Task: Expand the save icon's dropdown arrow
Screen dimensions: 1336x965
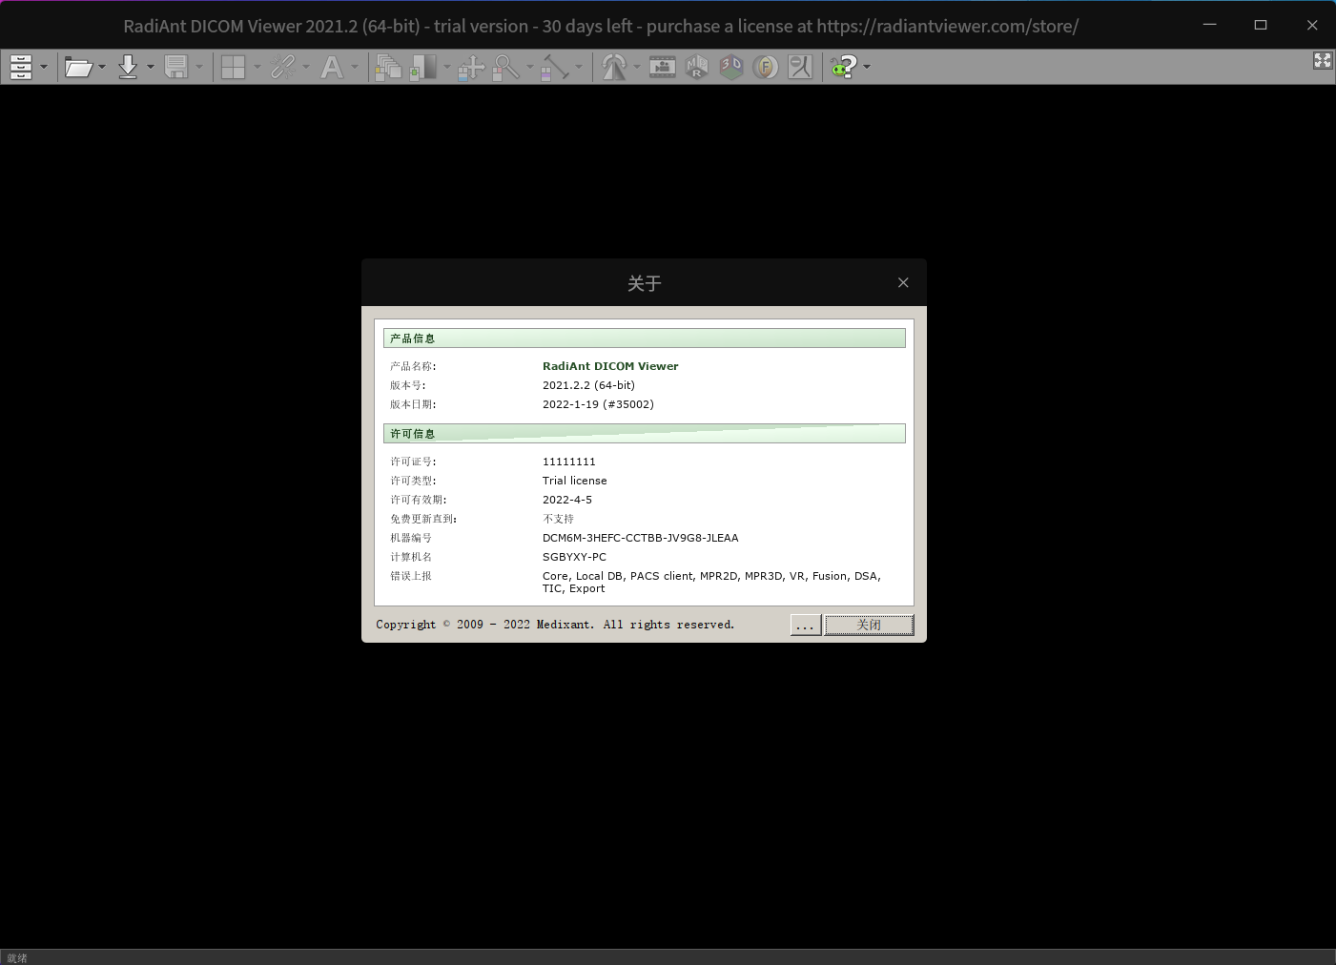Action: coord(199,67)
